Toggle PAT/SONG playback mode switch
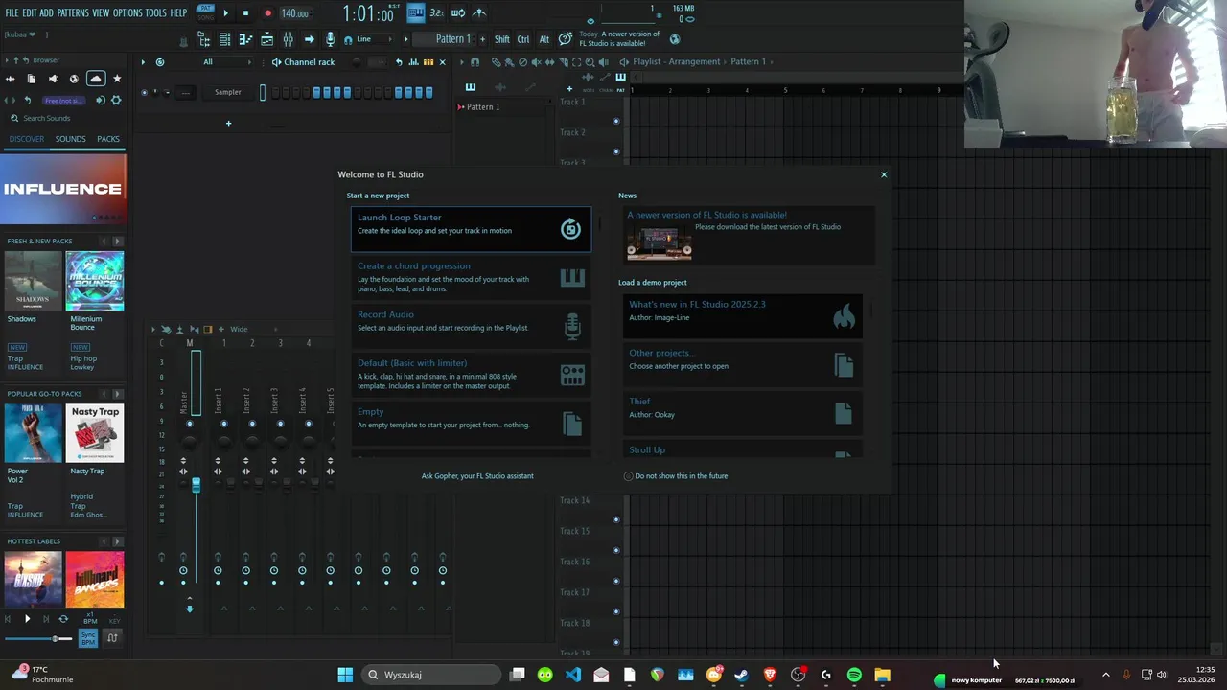This screenshot has width=1227, height=690. click(205, 12)
